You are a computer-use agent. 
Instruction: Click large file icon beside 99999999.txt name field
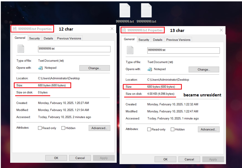coord(21,49)
